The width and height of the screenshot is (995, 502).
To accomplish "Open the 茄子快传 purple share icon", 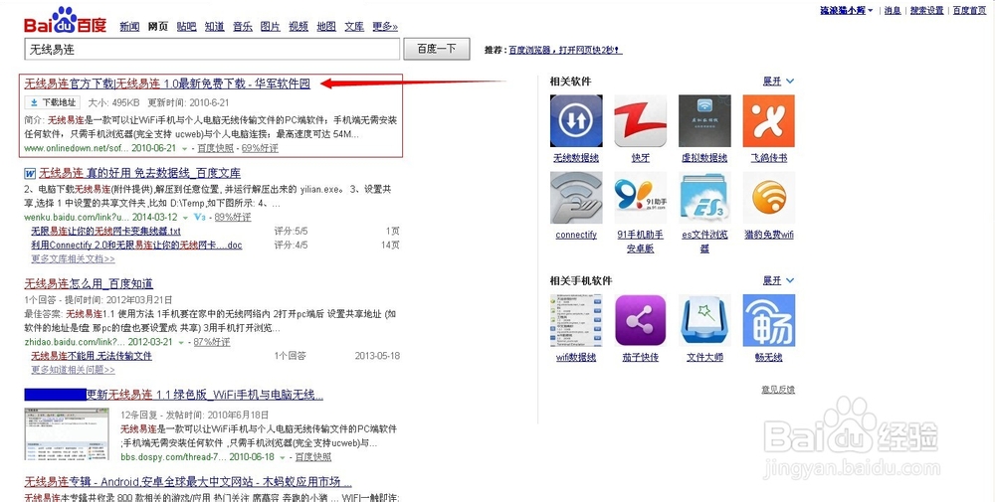I will point(640,320).
